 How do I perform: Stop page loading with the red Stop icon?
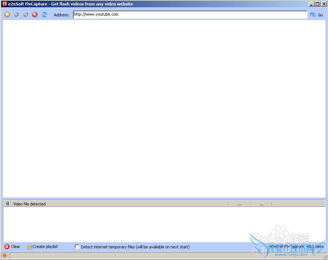(x=35, y=15)
